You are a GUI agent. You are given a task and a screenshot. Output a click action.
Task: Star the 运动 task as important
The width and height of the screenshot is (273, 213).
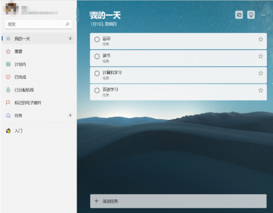pyautogui.click(x=260, y=39)
